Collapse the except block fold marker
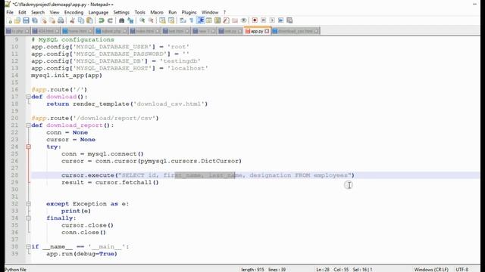Viewport: 485px width, 272px height. click(29, 204)
